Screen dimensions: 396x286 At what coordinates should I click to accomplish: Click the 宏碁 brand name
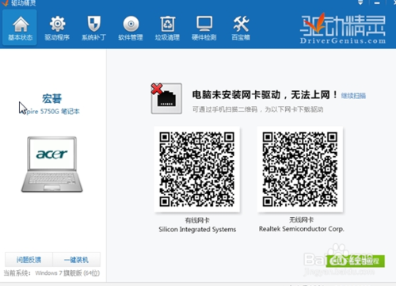[51, 98]
